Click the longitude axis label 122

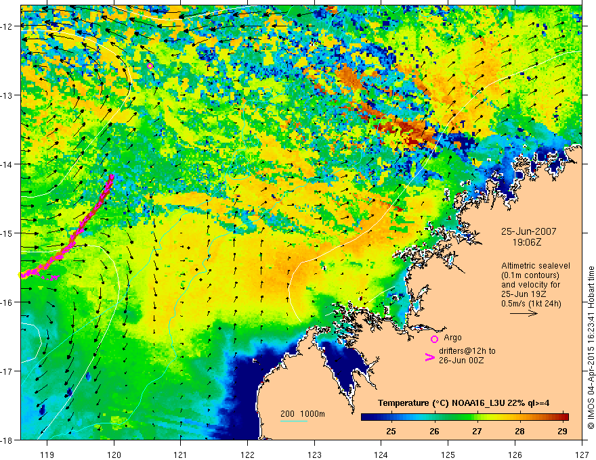tap(247, 455)
